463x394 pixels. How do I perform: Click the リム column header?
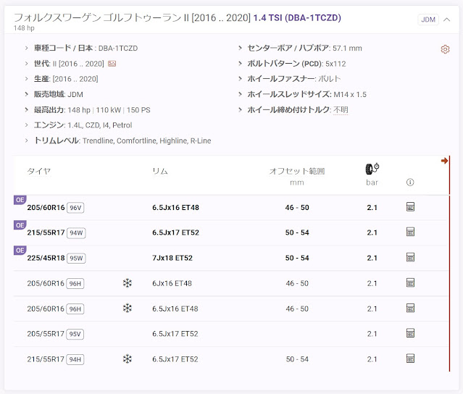[x=160, y=171]
